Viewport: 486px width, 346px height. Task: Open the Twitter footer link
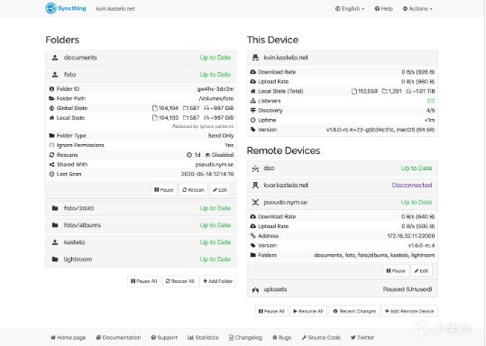(362, 337)
